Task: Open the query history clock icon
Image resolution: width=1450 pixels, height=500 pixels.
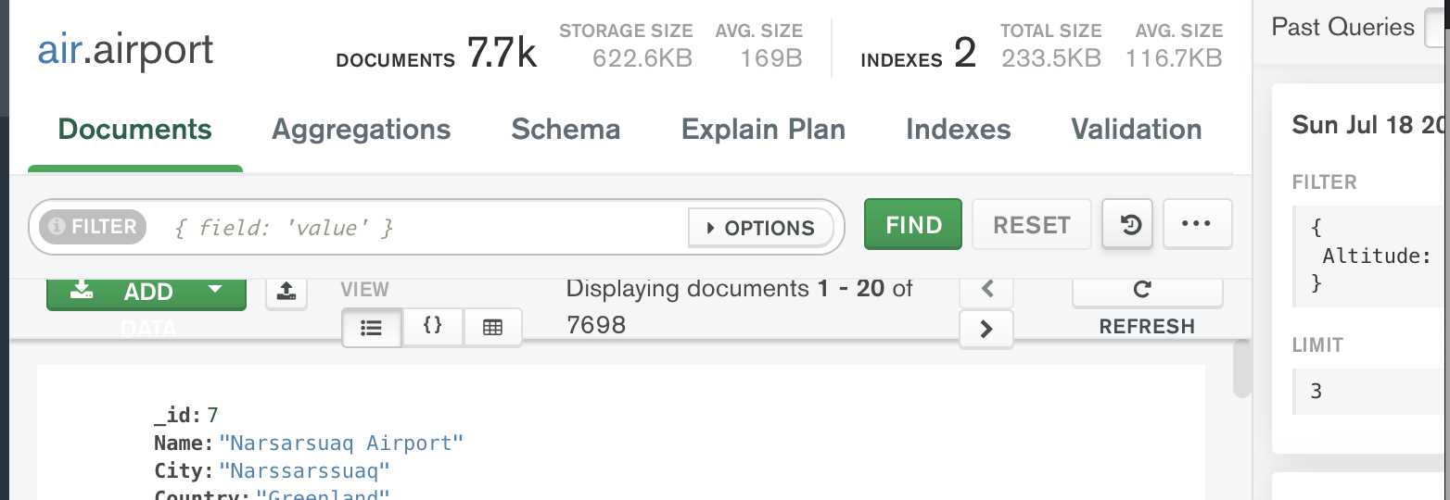Action: [1128, 225]
